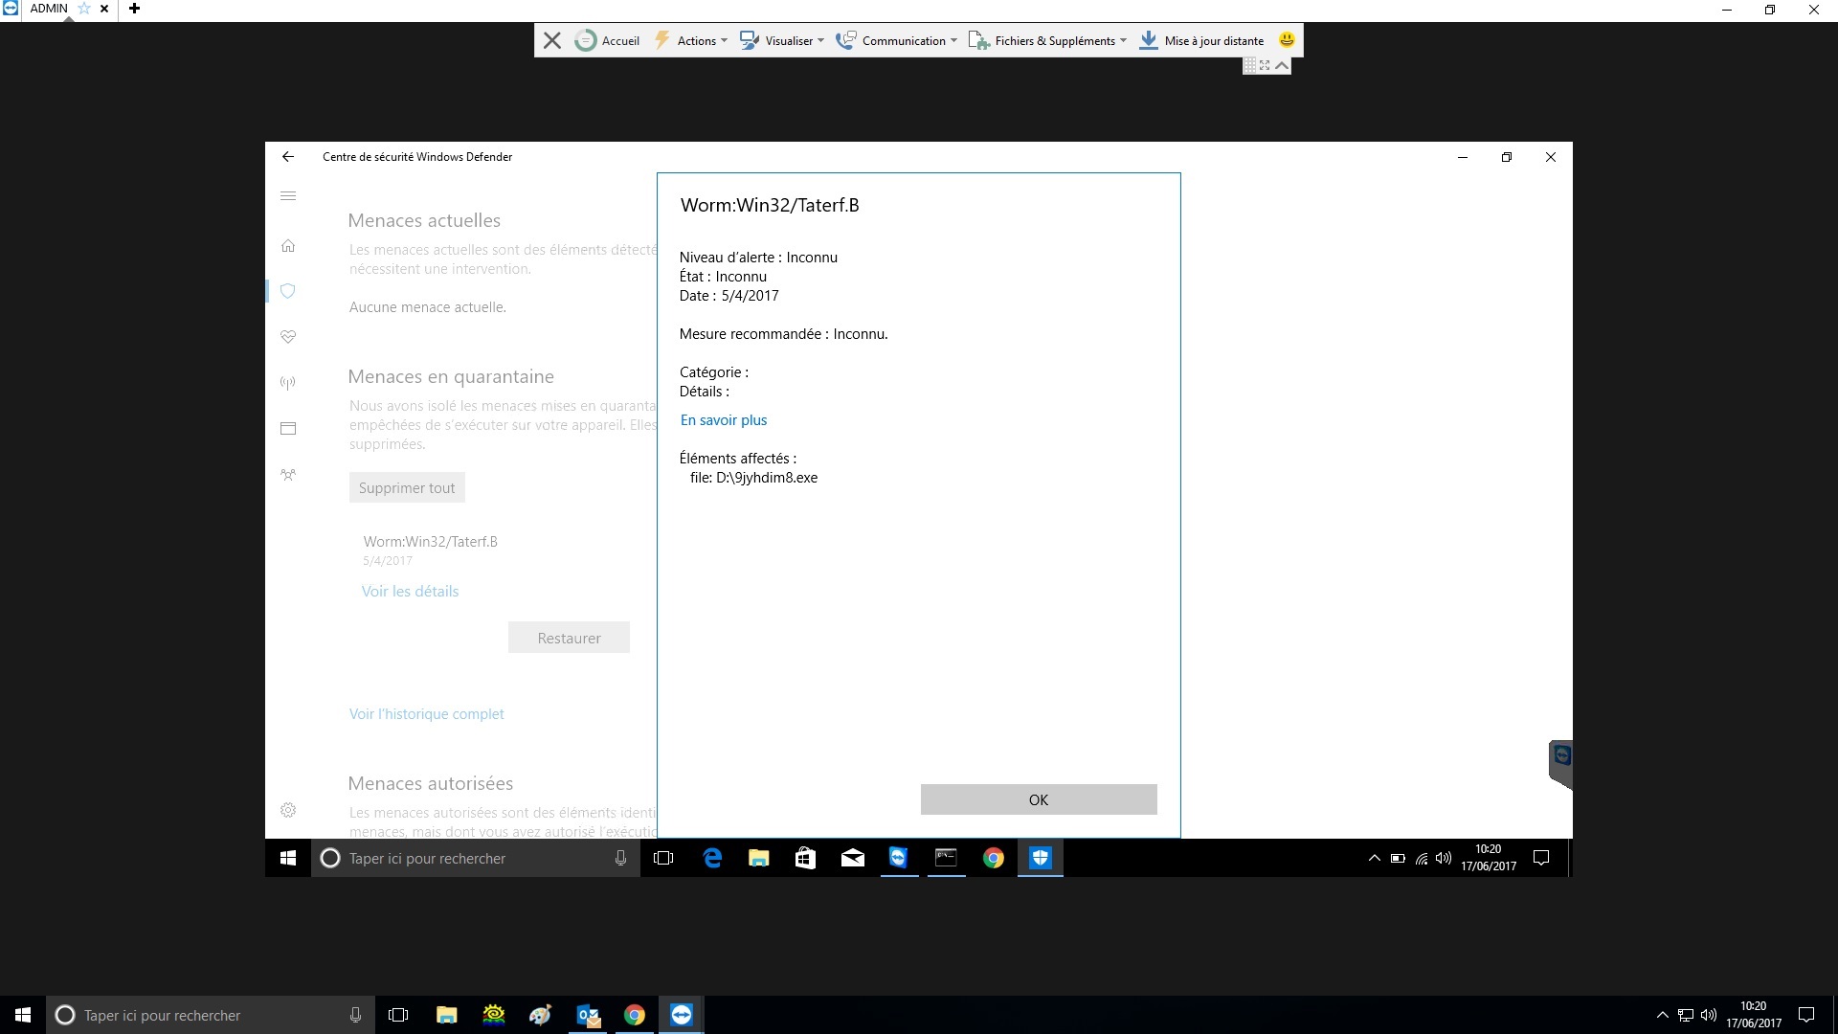
Task: Open command prompt on remote taskbar
Action: [x=946, y=858]
